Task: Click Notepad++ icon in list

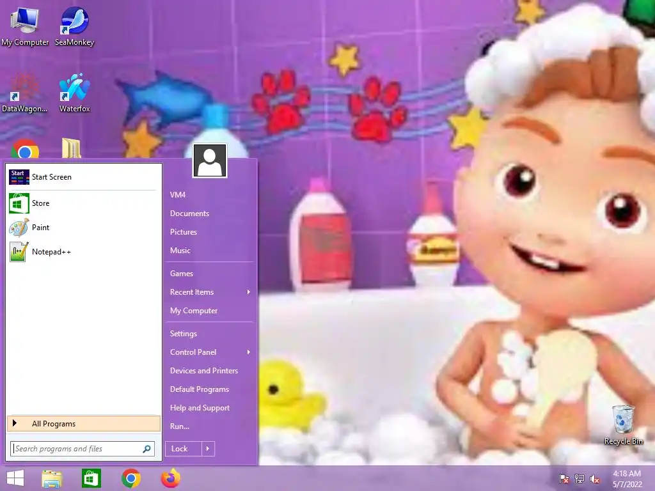Action: click(19, 252)
